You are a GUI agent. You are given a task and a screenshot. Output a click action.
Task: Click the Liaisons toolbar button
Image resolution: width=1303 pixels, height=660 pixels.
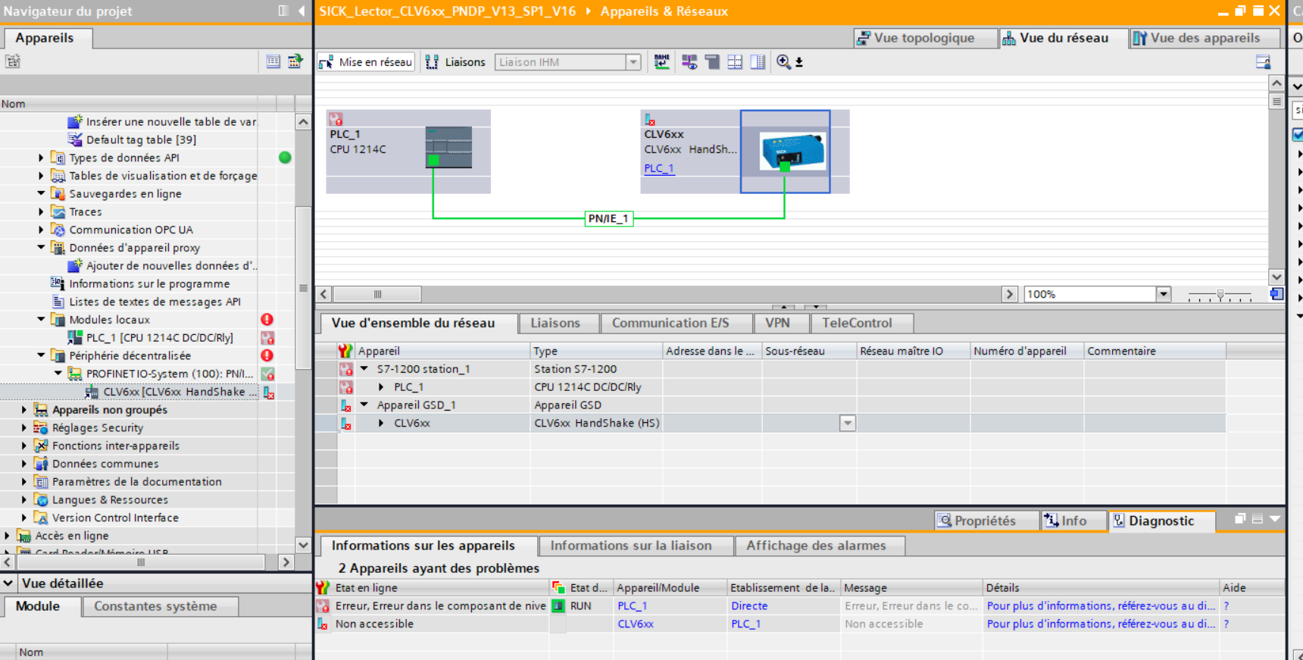tap(455, 62)
